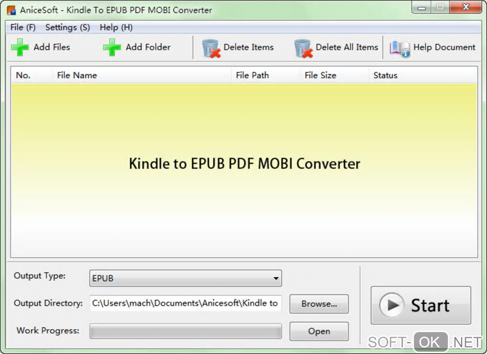Click the 'Output Directory:' label
Screen dimensions: 487x354
[48, 303]
